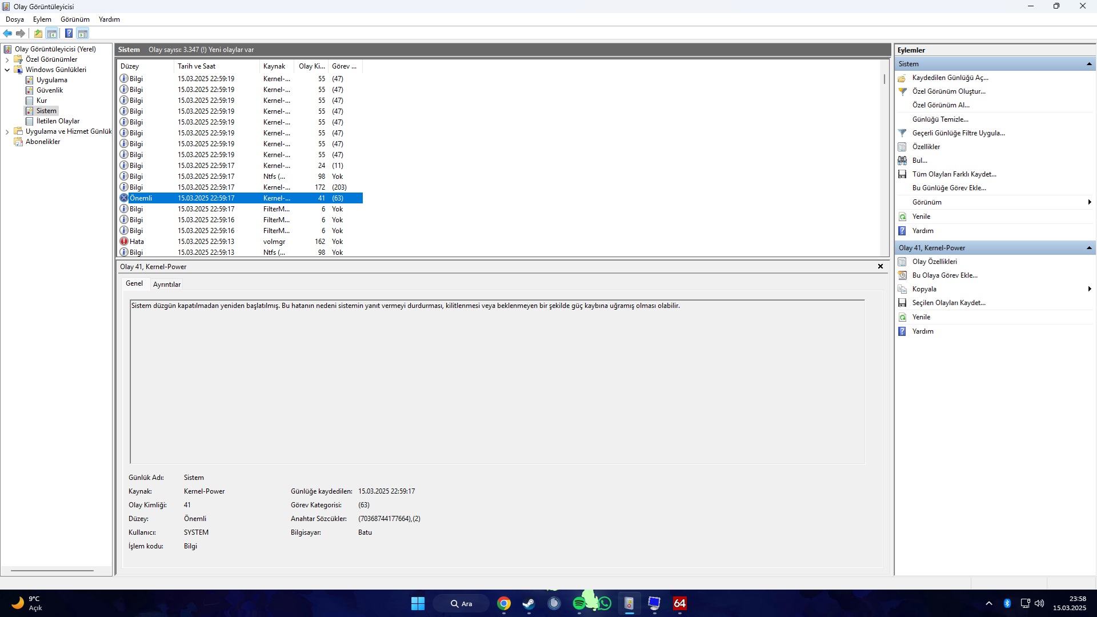1097x617 pixels.
Task: Expand the Görünüm submenu arrow
Action: click(1089, 202)
